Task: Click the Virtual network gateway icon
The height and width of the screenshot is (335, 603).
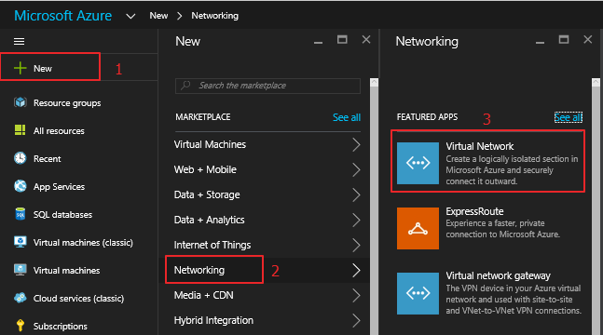Action: click(x=418, y=293)
